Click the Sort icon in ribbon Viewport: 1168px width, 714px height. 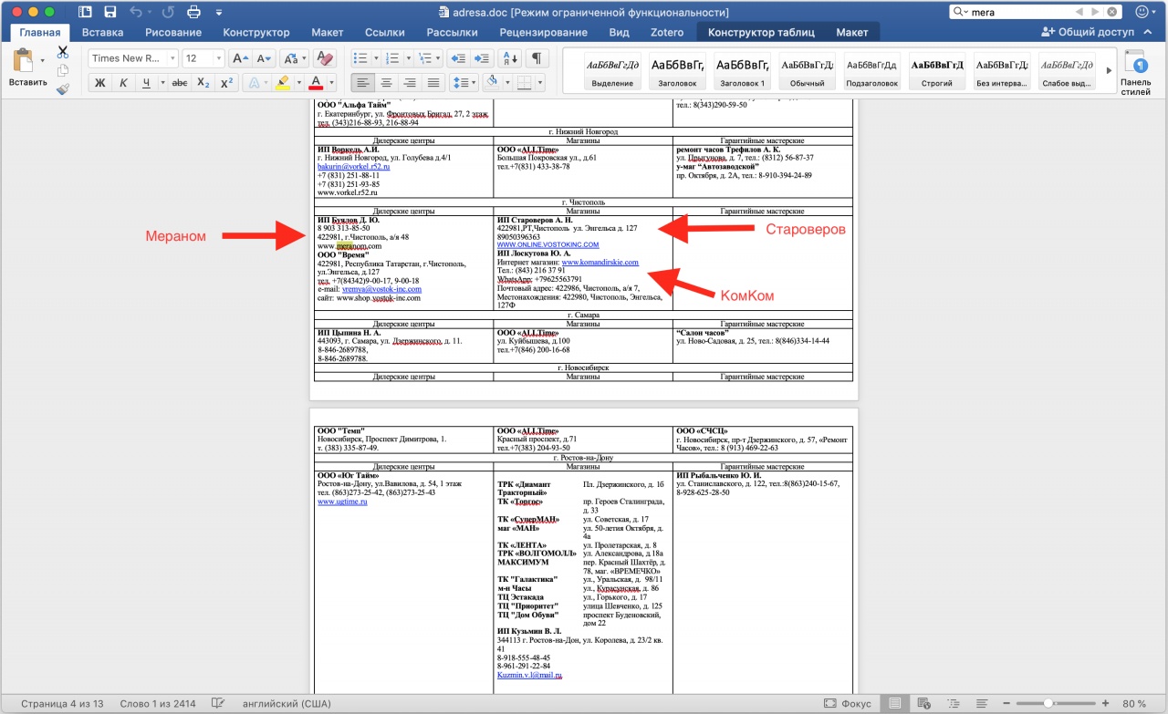(x=509, y=58)
